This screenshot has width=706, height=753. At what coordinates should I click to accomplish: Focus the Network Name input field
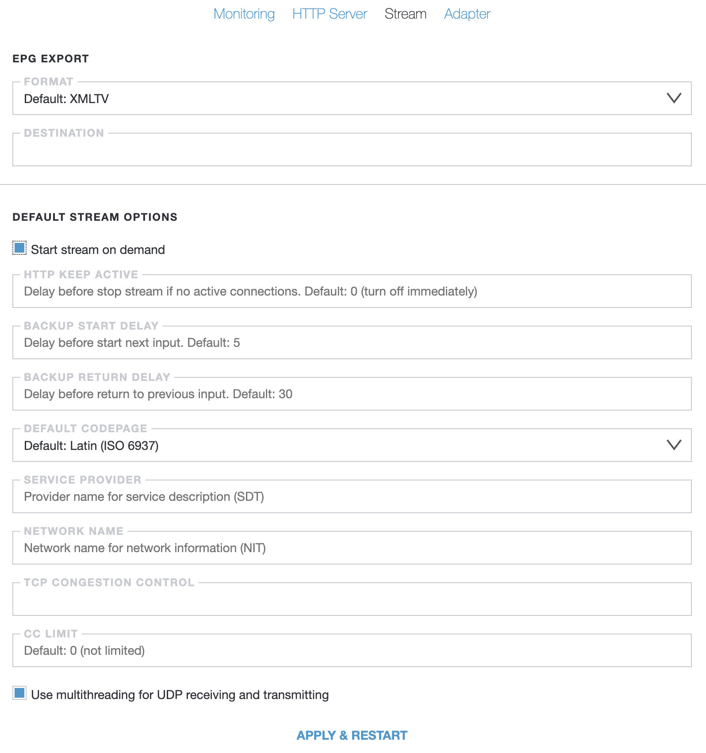[352, 548]
